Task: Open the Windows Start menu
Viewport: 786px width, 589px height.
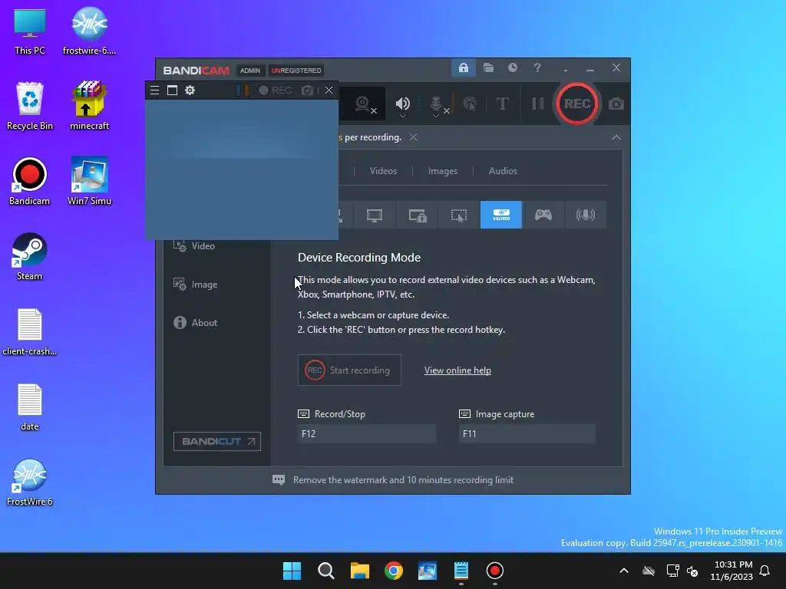Action: [x=292, y=571]
